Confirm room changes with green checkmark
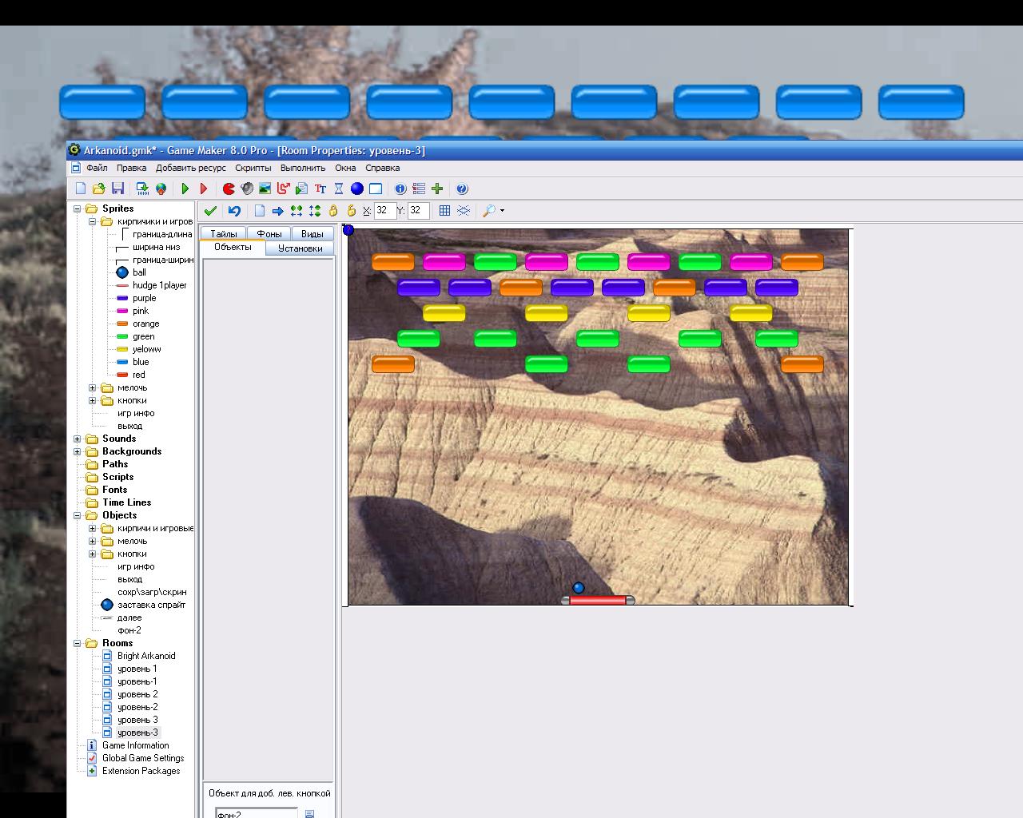 click(210, 211)
